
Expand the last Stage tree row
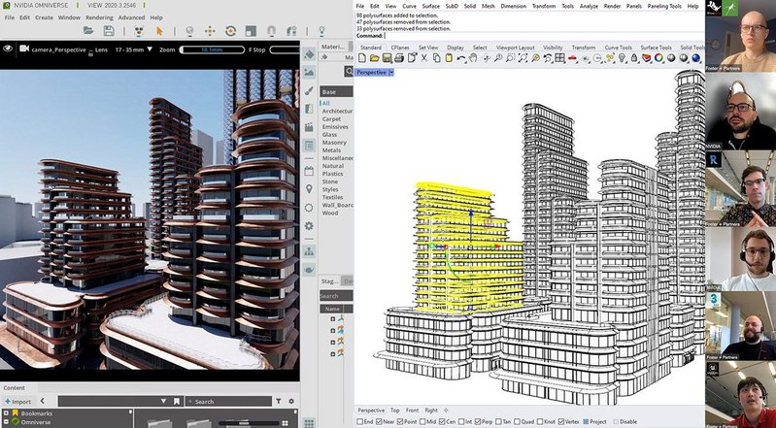click(333, 353)
